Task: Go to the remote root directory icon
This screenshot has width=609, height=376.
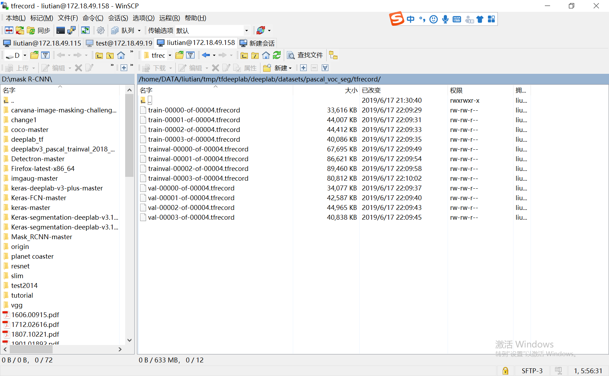Action: 255,55
